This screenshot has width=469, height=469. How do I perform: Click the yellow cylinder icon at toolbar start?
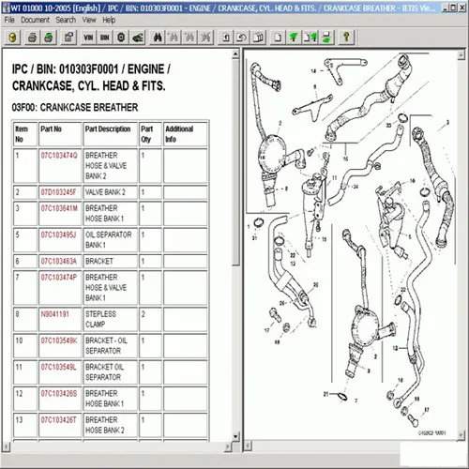click(x=12, y=38)
